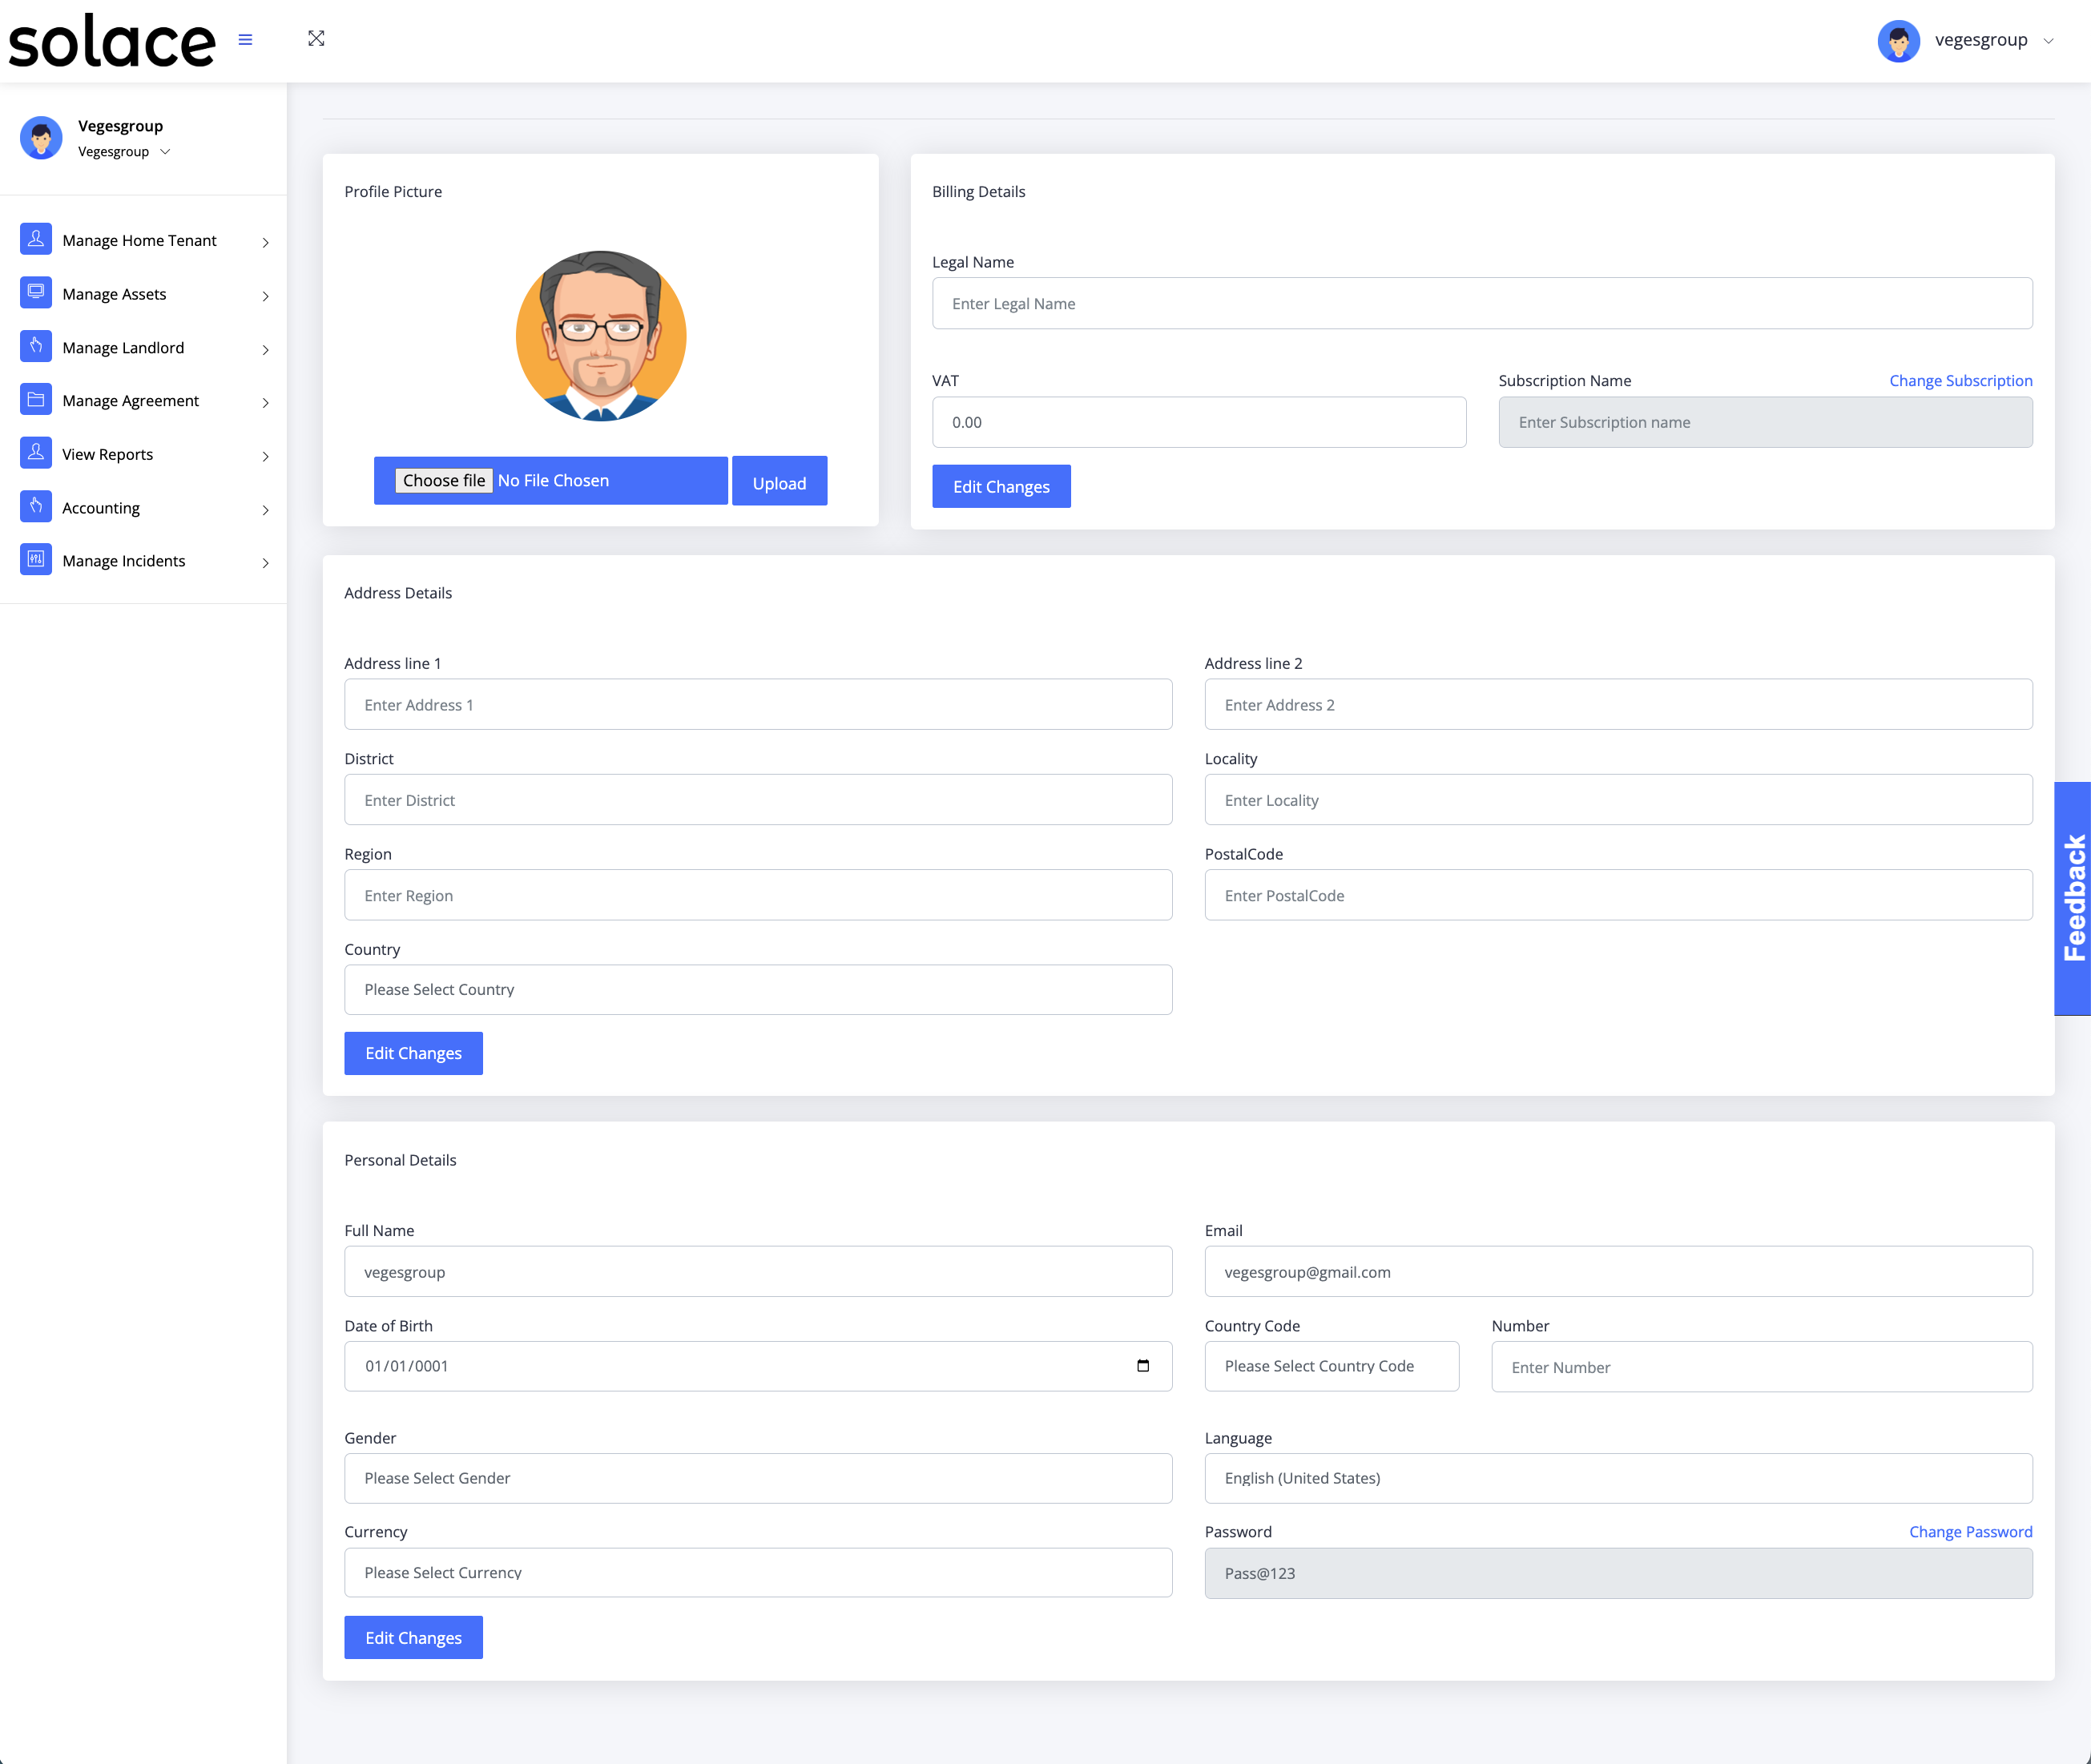2091x1764 pixels.
Task: Click the Manage Home Tenant sidebar icon
Action: (x=36, y=239)
